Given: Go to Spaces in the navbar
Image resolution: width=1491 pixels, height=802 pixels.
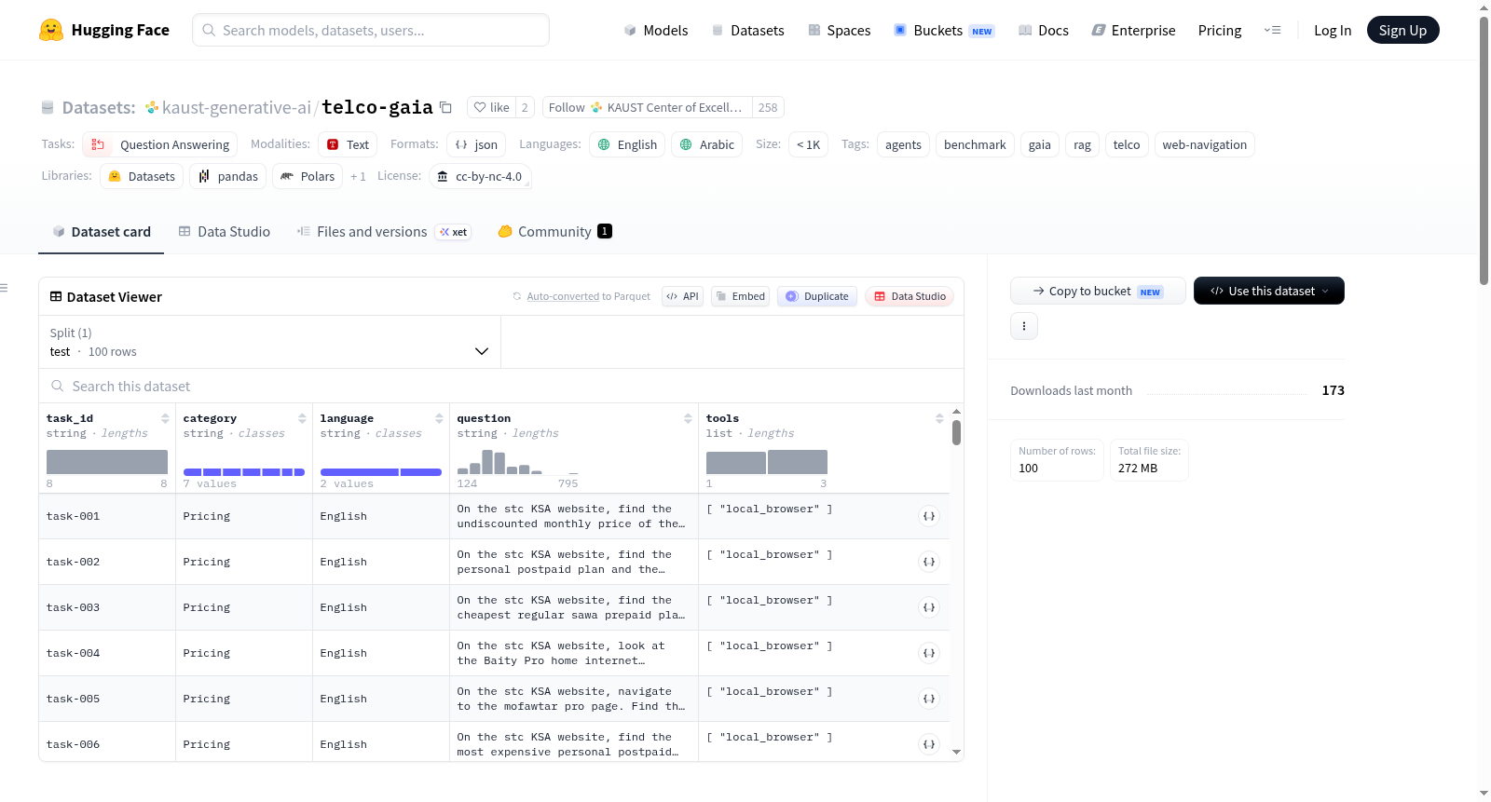Looking at the screenshot, I should click(839, 30).
